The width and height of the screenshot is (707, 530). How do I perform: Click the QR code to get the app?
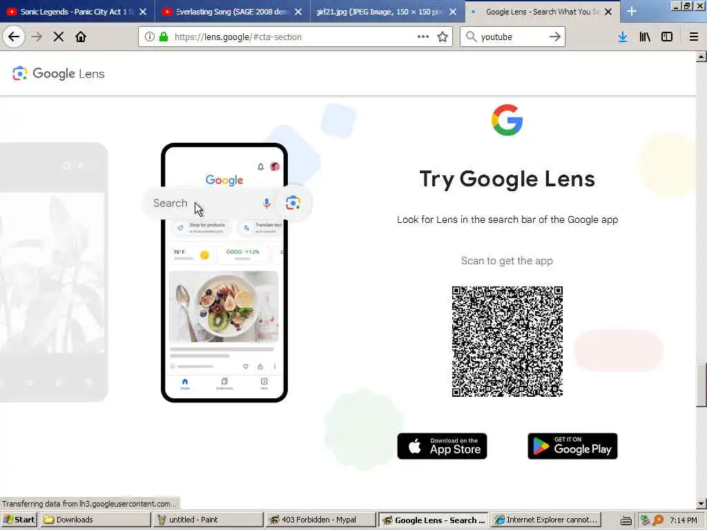pyautogui.click(x=507, y=341)
